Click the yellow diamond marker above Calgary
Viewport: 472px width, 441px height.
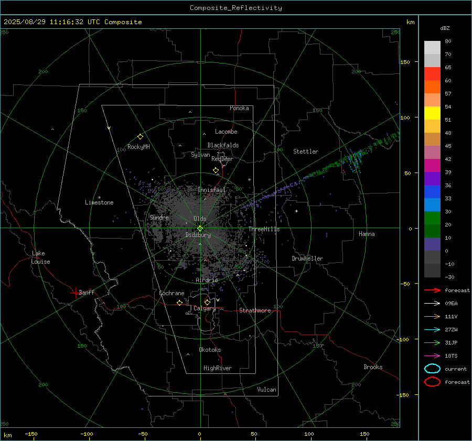tap(207, 302)
